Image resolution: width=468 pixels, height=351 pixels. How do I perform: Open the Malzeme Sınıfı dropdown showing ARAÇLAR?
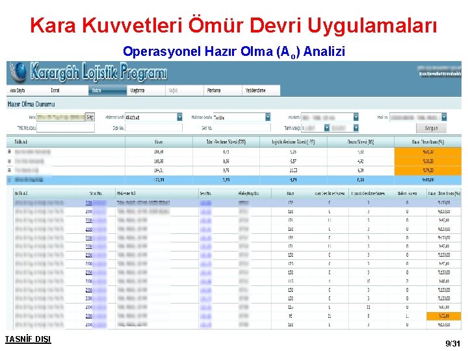pyautogui.click(x=179, y=117)
